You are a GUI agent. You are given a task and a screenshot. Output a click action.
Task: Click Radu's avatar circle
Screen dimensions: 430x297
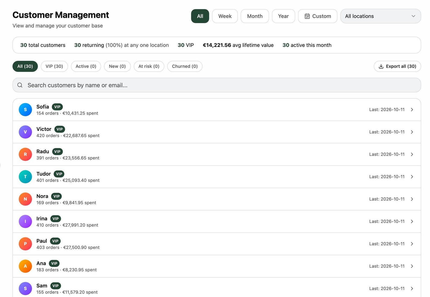point(25,154)
